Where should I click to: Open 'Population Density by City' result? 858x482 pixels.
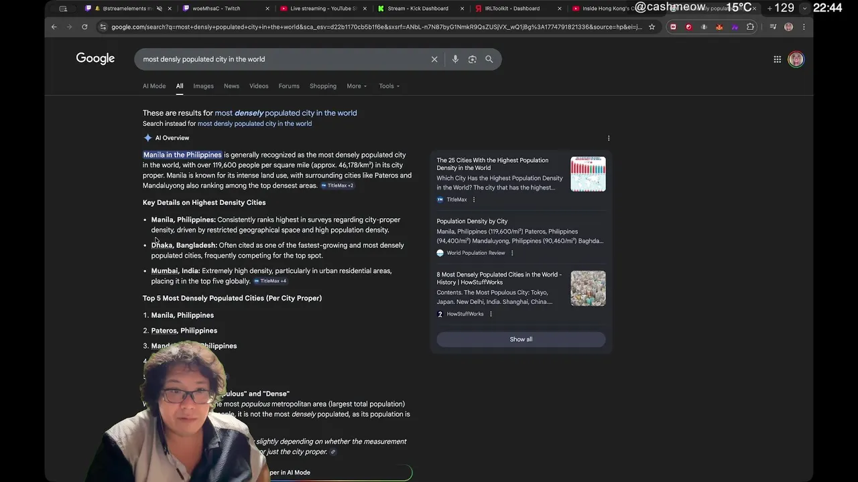[x=472, y=221]
